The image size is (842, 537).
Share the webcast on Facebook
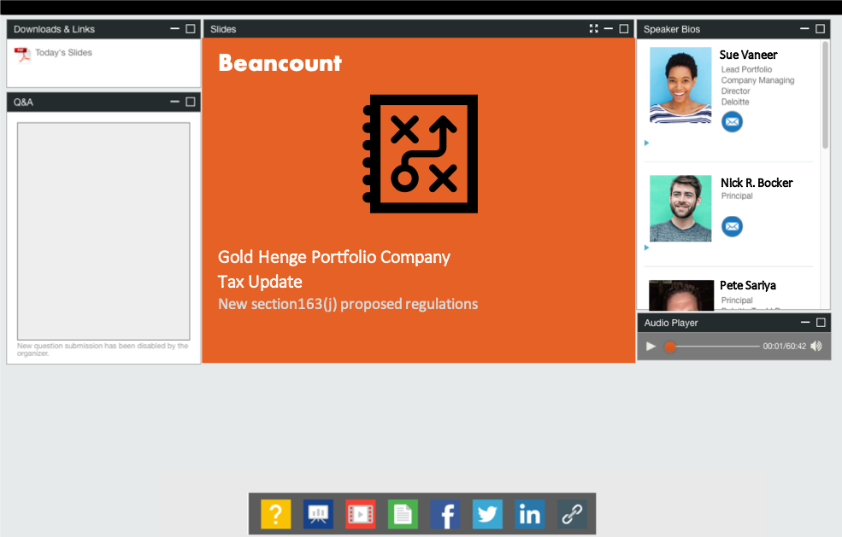pos(445,514)
